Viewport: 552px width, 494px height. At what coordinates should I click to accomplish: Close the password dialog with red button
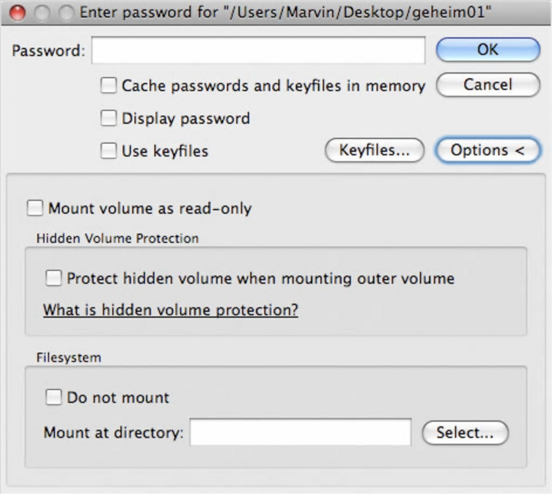pos(17,12)
